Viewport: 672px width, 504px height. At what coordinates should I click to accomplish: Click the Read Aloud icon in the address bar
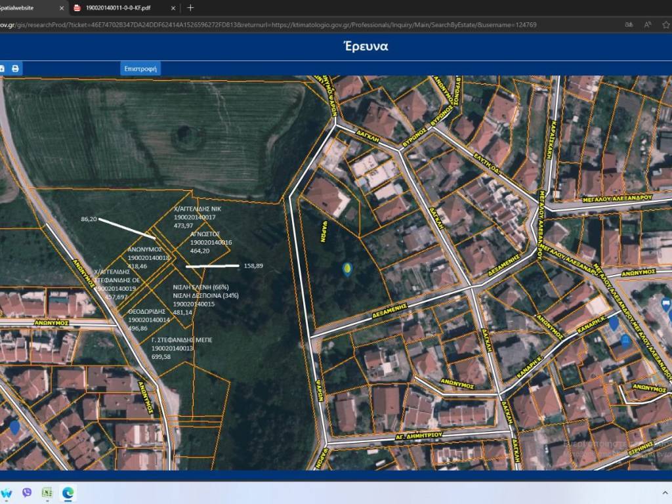click(x=648, y=24)
